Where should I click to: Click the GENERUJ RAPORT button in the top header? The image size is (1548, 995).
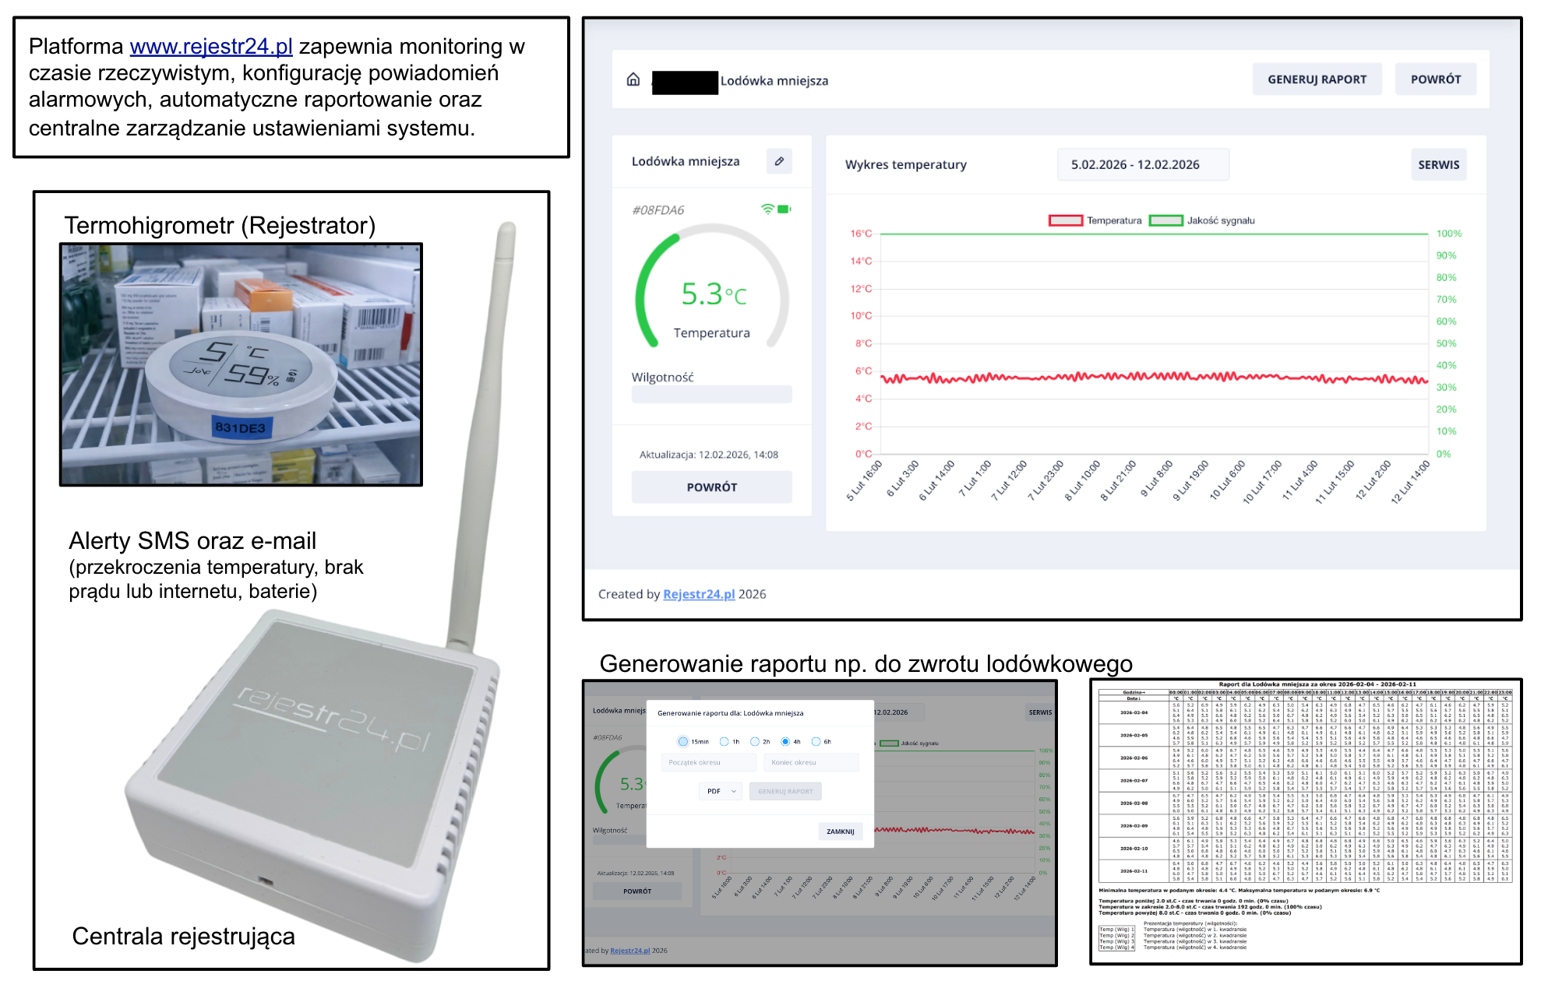pos(1317,79)
